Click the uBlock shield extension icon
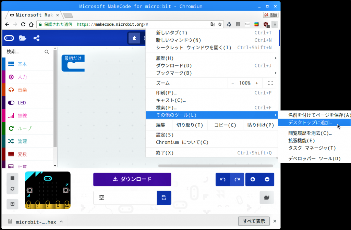The width and height of the screenshot is (351, 230). point(266,24)
